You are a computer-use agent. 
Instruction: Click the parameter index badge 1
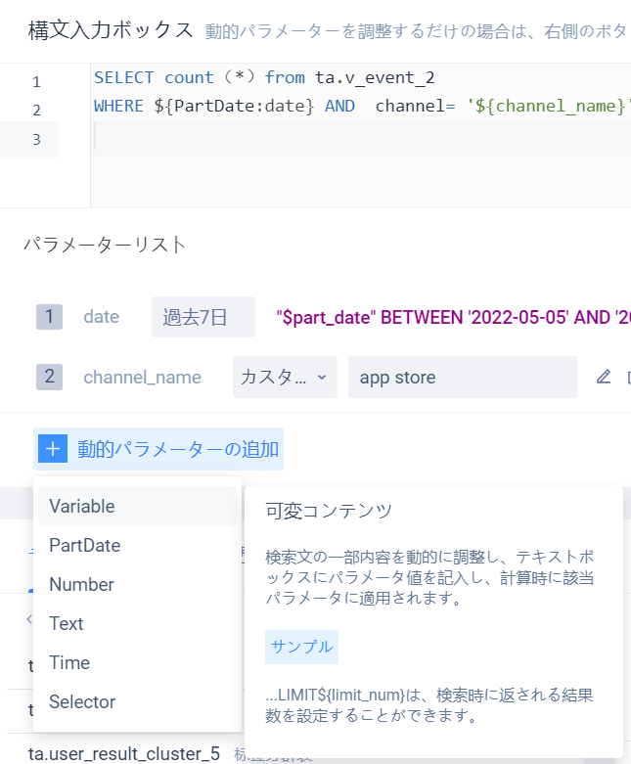pyautogui.click(x=49, y=317)
